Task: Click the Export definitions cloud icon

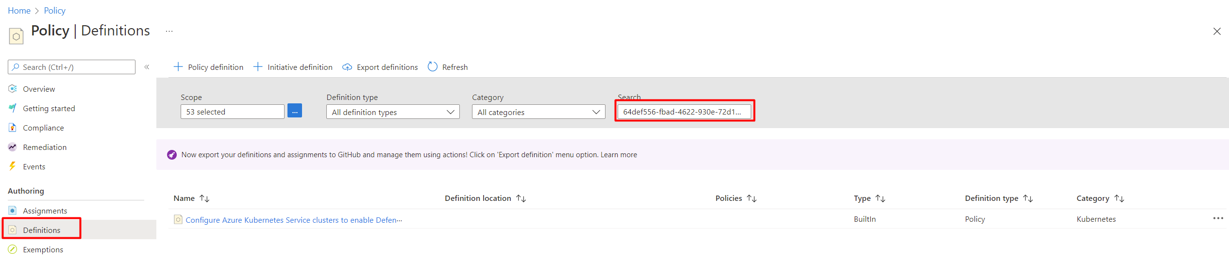Action: (347, 67)
